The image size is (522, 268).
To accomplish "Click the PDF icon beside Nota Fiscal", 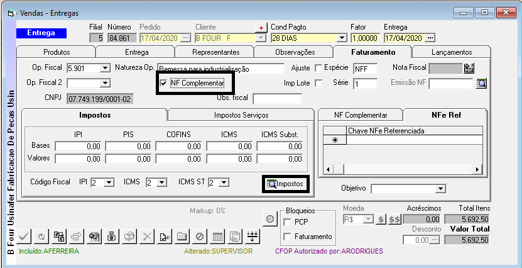I will [x=469, y=68].
